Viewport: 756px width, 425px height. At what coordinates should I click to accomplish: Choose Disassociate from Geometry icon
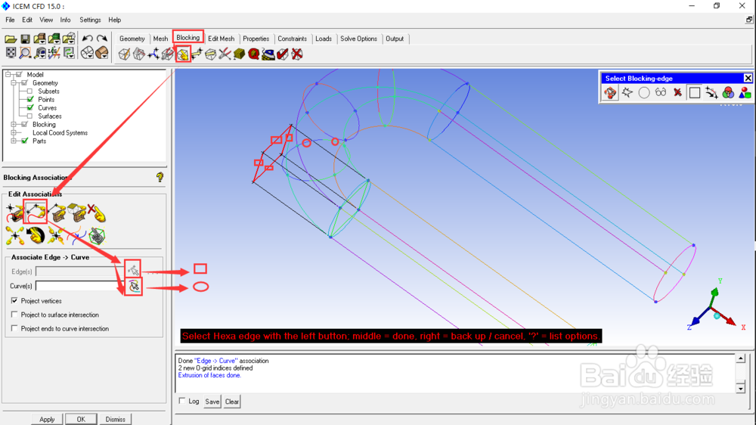(97, 212)
